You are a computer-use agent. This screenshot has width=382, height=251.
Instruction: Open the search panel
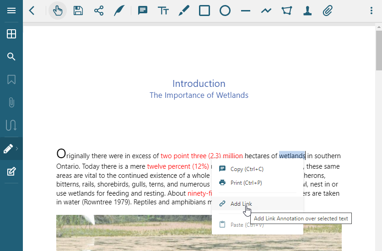point(11,57)
